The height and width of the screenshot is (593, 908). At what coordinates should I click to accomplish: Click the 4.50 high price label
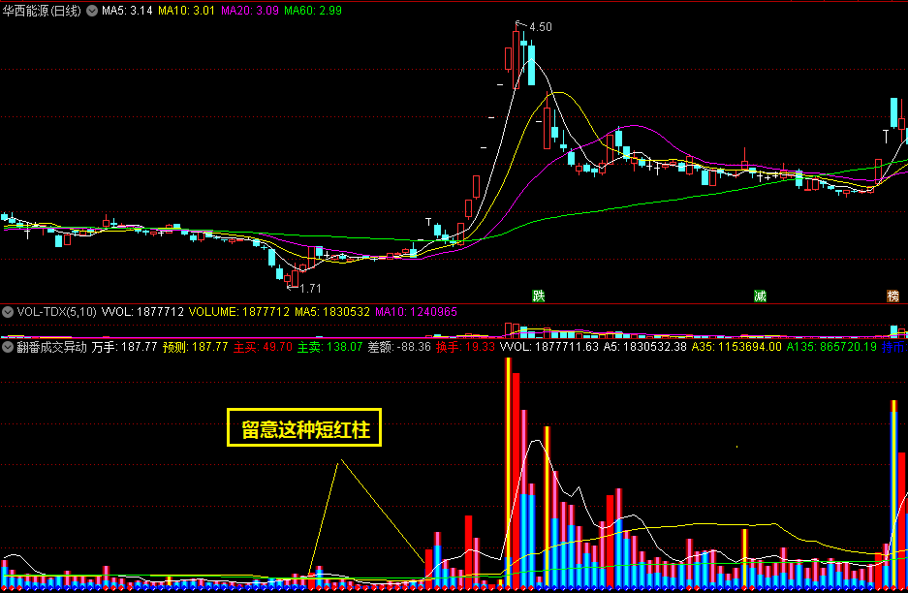click(x=541, y=26)
